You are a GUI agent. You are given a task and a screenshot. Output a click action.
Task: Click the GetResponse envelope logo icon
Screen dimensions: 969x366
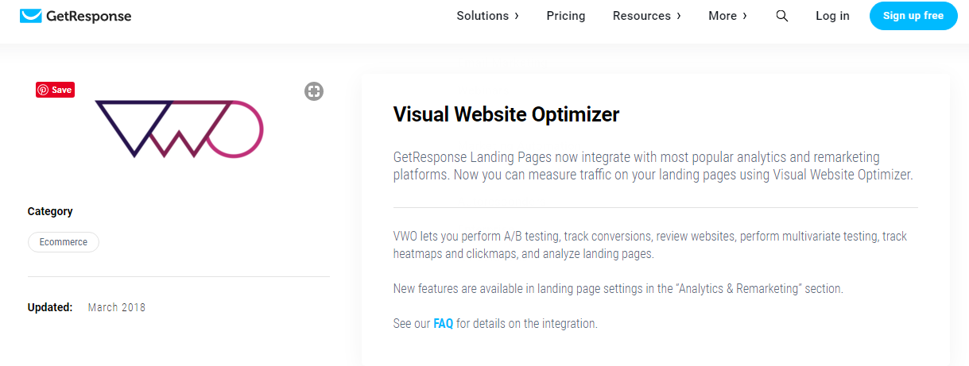(x=31, y=16)
